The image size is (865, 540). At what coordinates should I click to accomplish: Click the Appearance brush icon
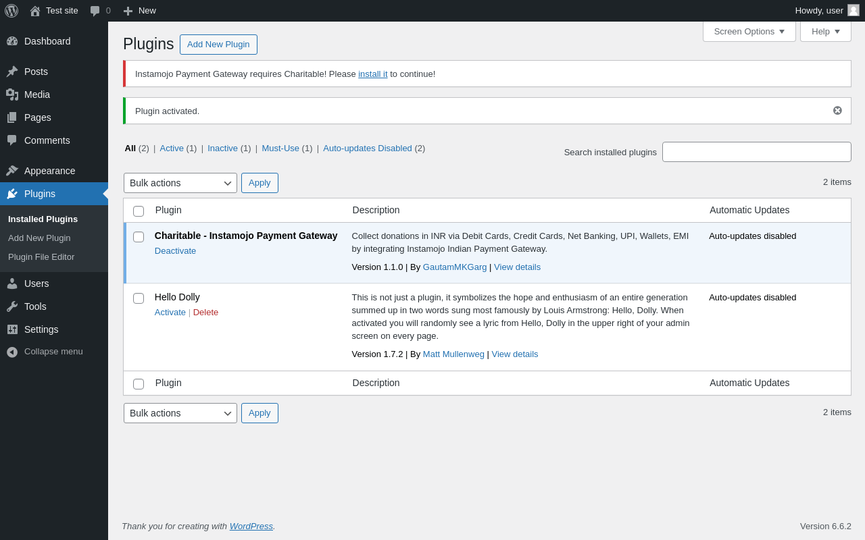(12, 171)
